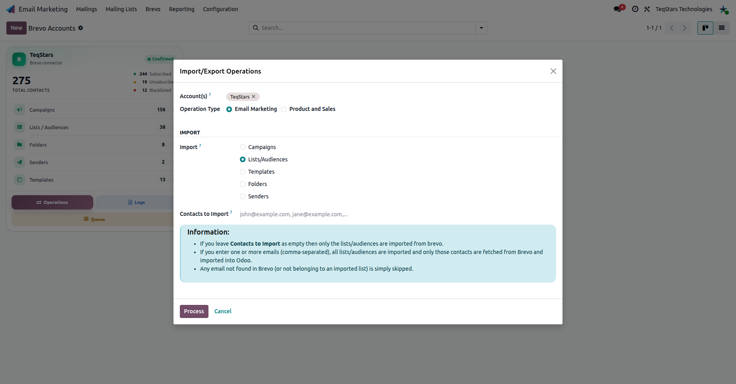Click the Templates copy icon in card
Screen dimensions: 736x384
[19, 180]
